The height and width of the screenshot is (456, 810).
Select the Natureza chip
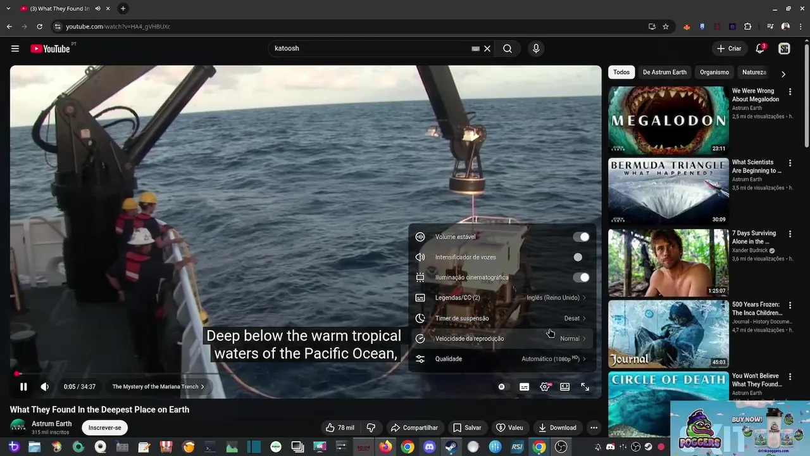(x=754, y=72)
